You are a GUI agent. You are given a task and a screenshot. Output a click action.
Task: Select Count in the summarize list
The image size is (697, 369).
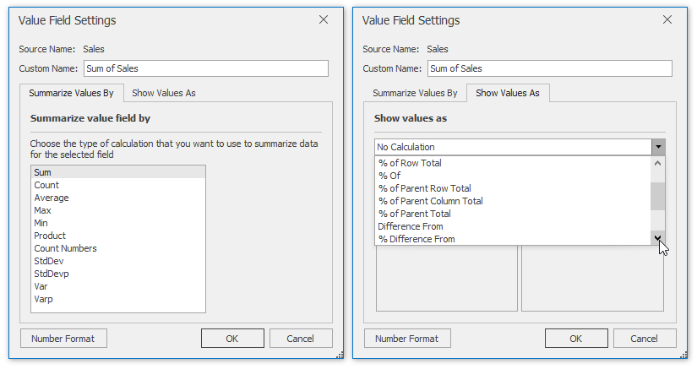pyautogui.click(x=46, y=185)
